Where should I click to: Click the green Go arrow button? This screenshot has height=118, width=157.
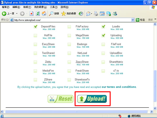coord(137,20)
